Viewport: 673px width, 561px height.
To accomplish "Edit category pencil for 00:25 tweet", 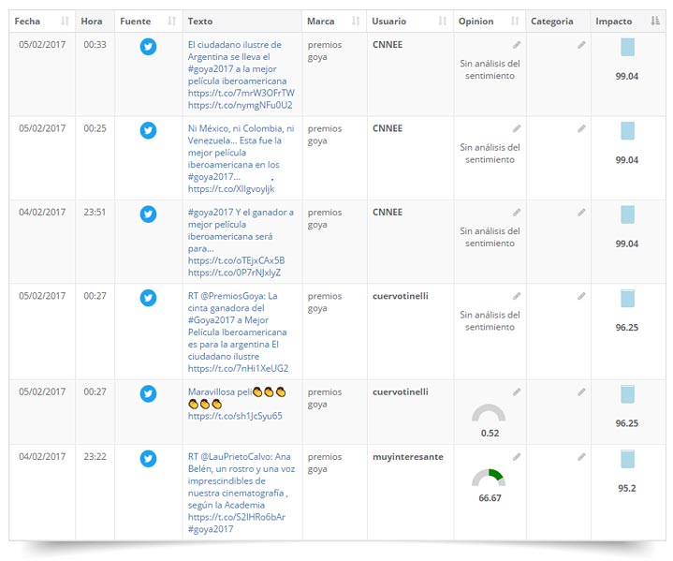I will coord(581,128).
